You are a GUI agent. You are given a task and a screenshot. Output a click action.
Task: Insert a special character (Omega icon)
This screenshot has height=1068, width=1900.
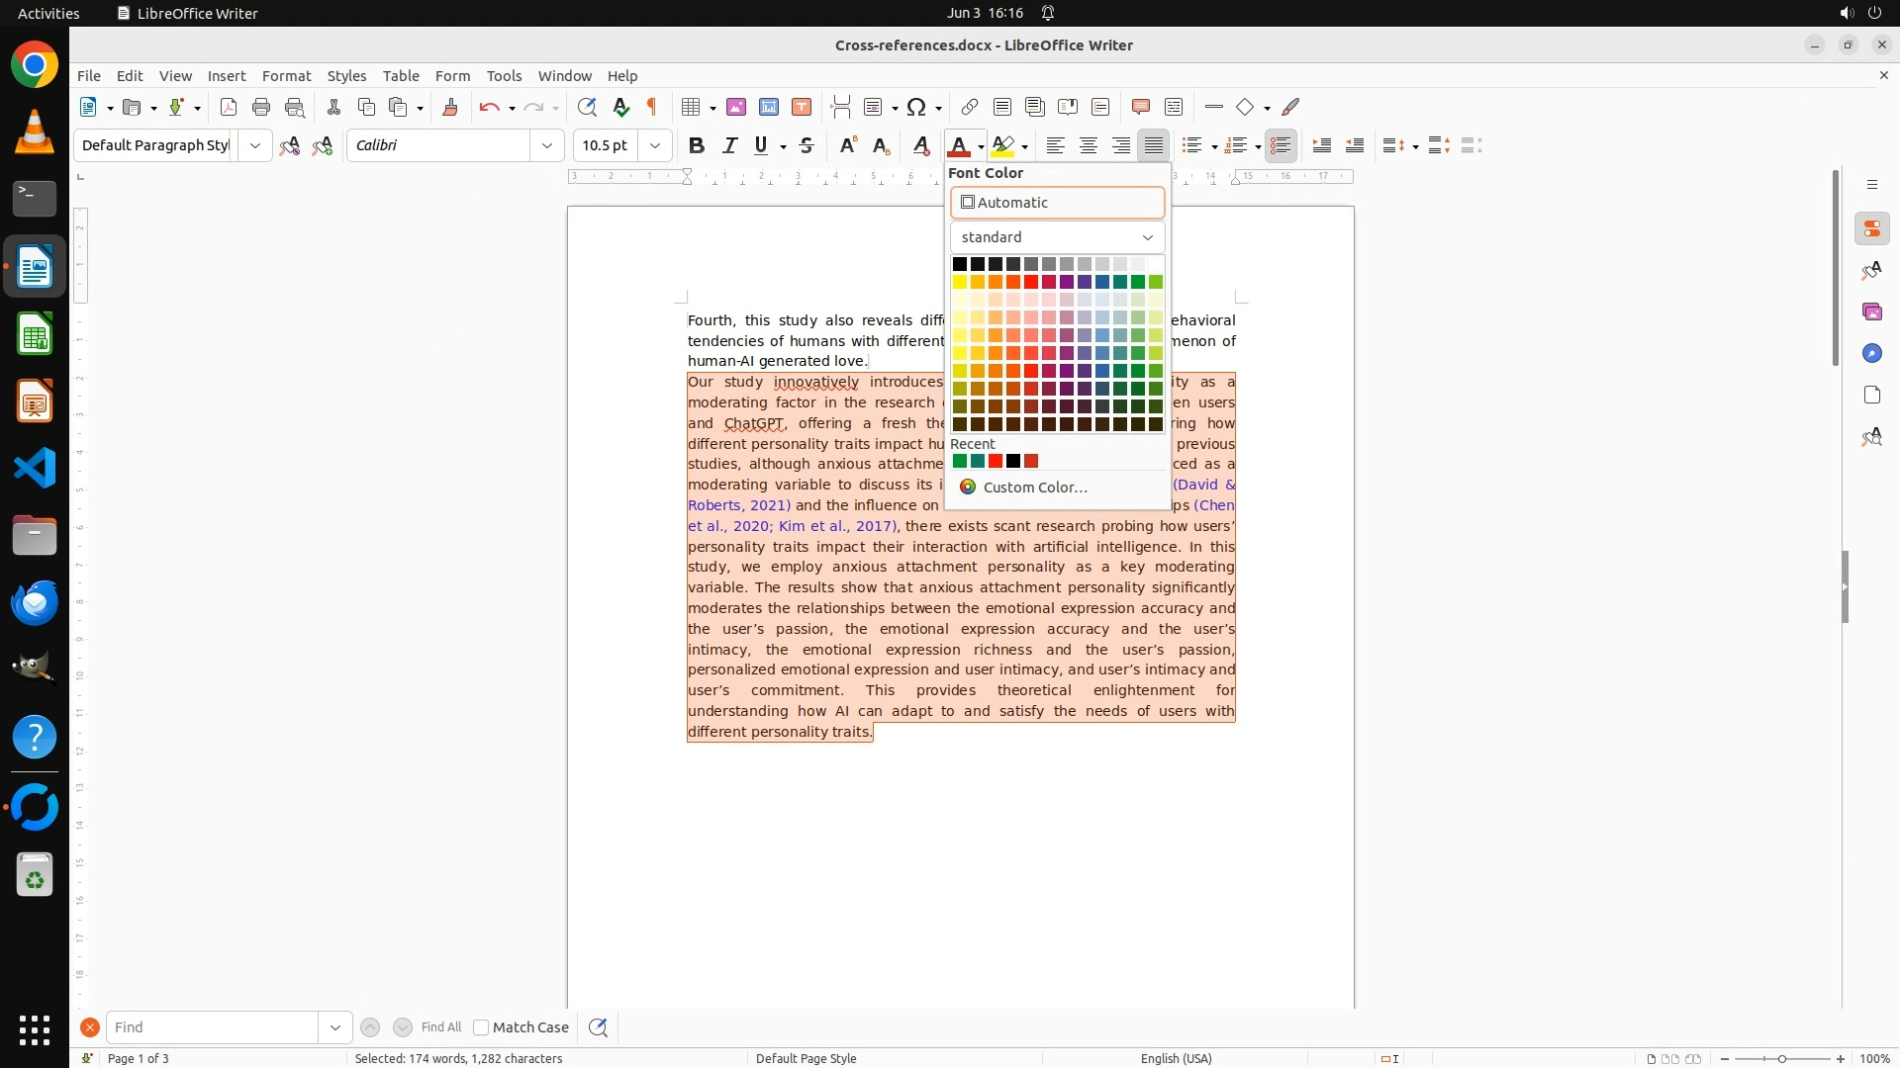[x=916, y=107]
